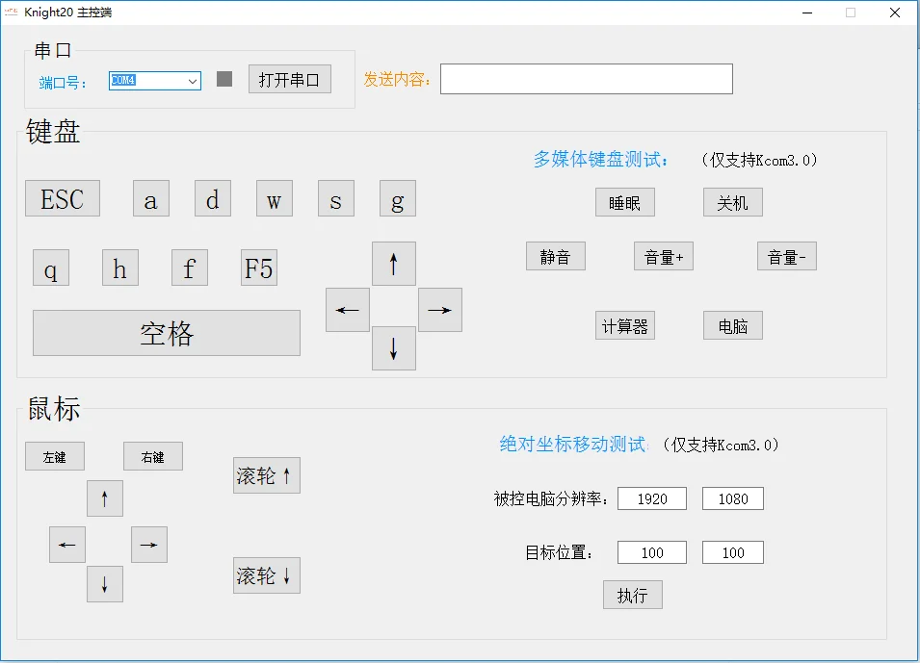Focus the 发送内容 text field

[x=586, y=79]
